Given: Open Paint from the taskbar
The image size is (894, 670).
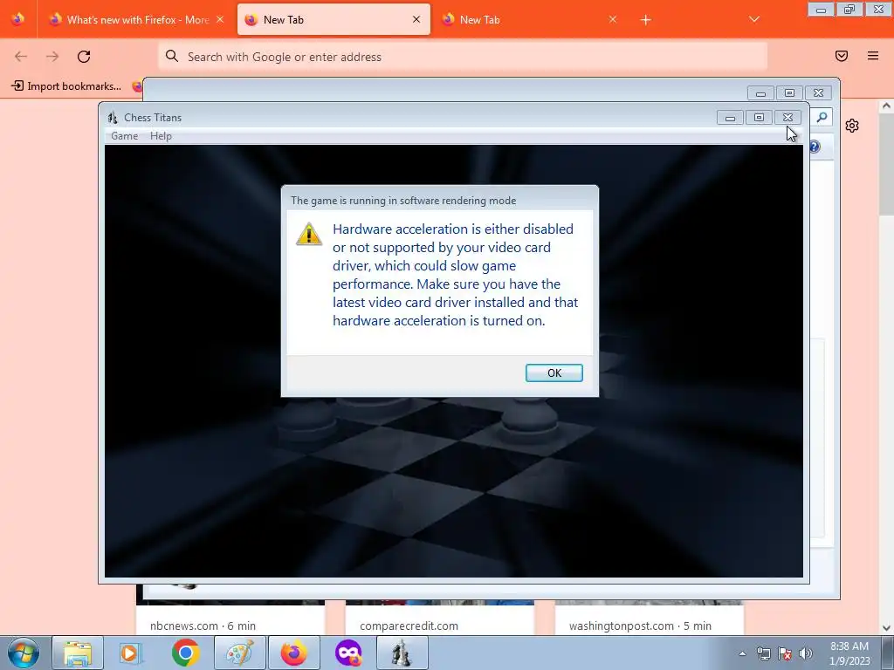Looking at the screenshot, I should point(240,653).
